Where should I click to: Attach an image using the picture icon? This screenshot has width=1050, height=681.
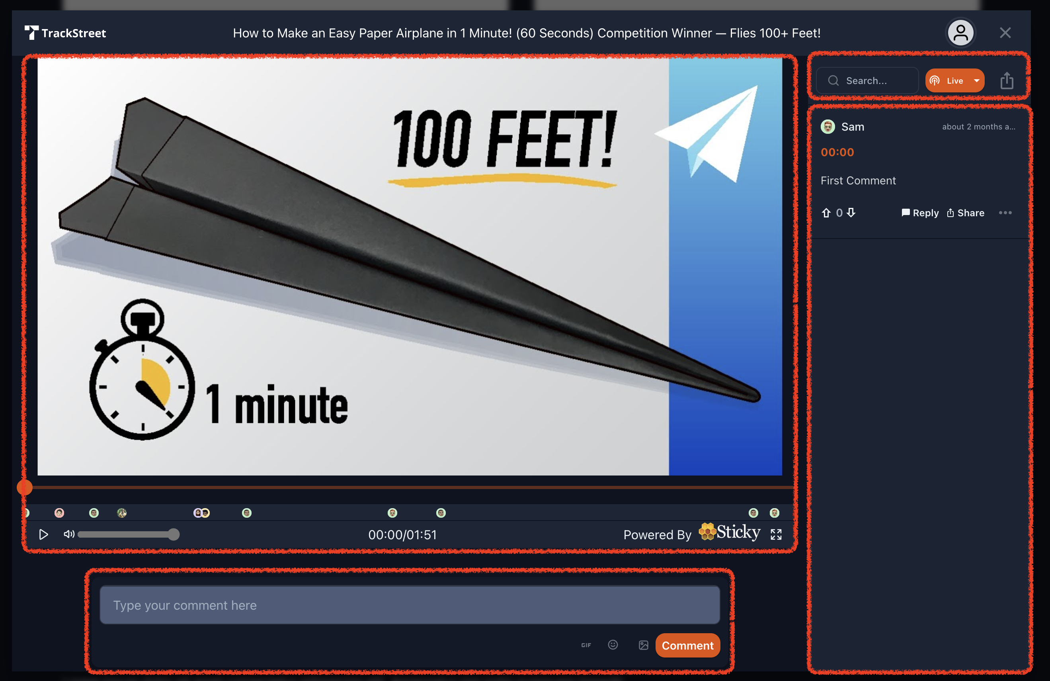[x=643, y=645]
